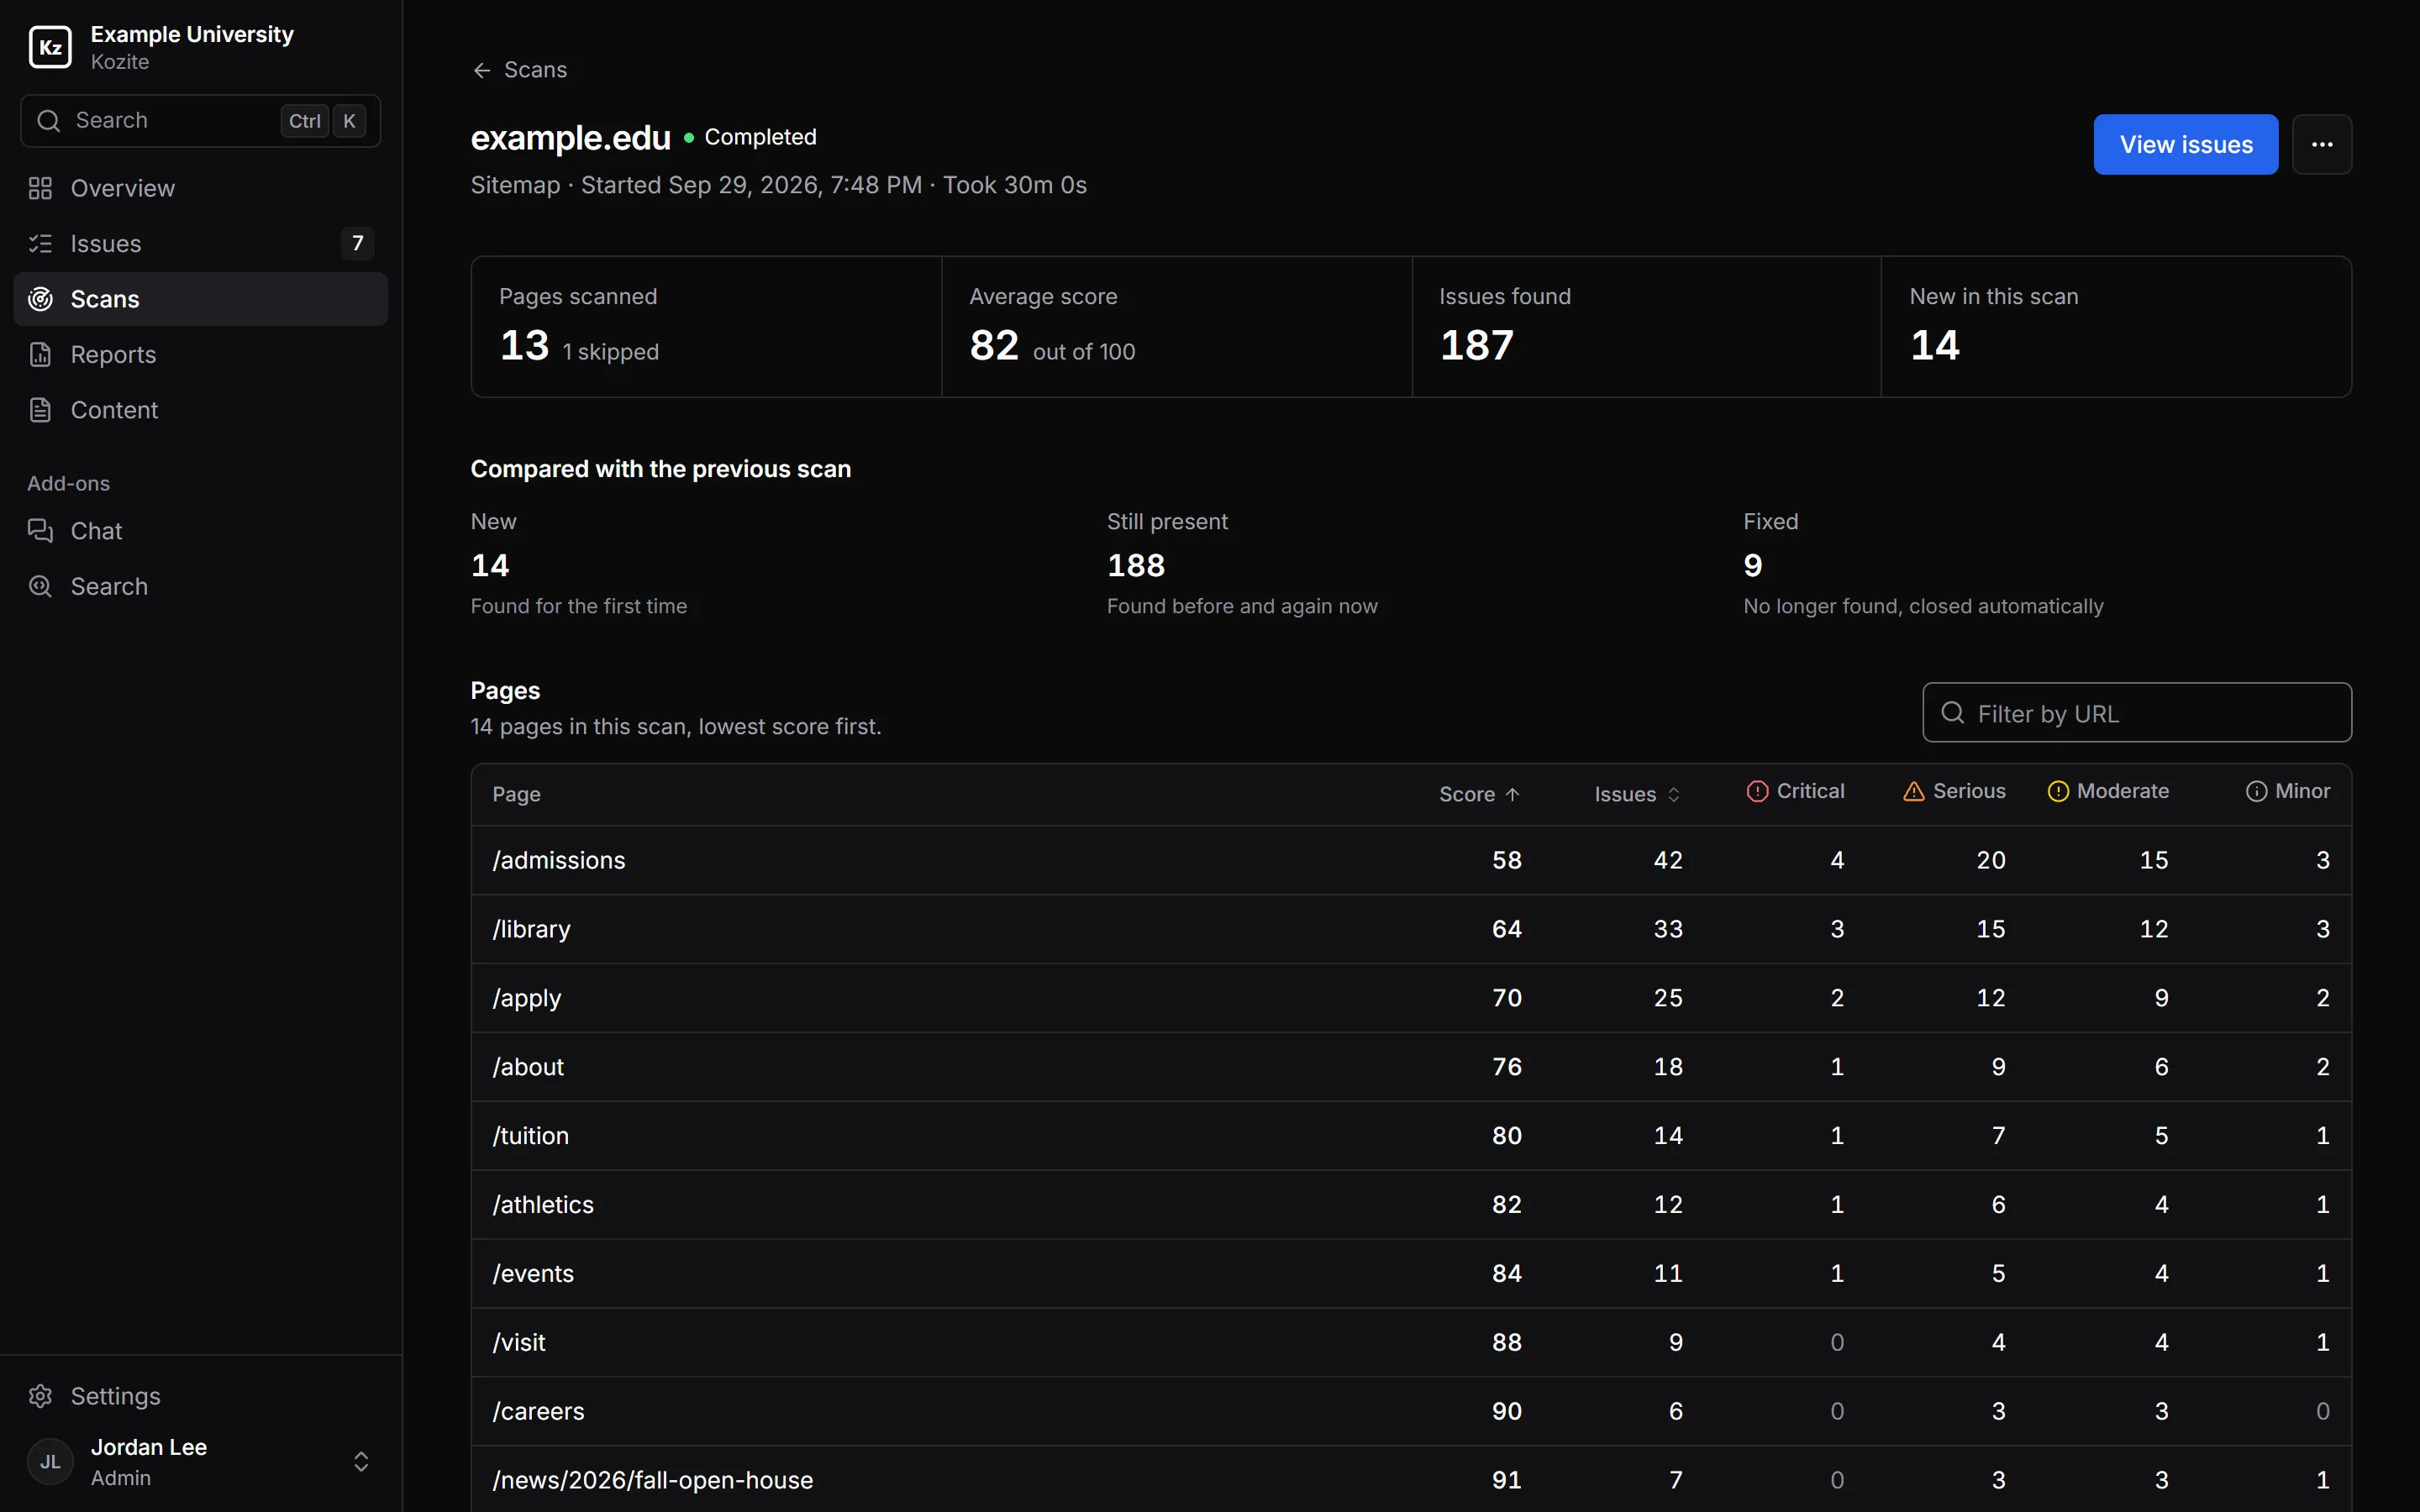
Task: Click the Moderate severity column icon
Action: tap(2058, 791)
